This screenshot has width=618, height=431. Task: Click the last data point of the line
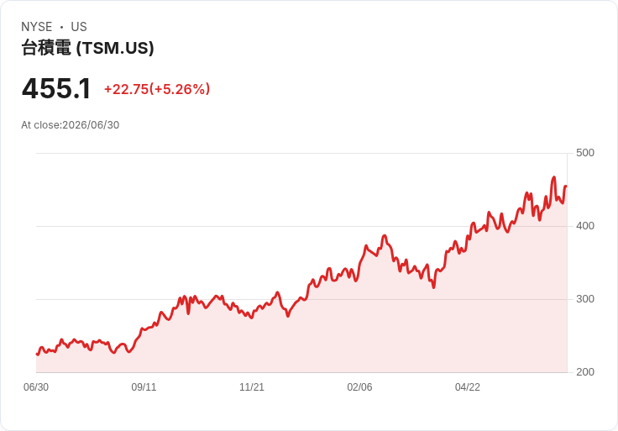coord(567,187)
